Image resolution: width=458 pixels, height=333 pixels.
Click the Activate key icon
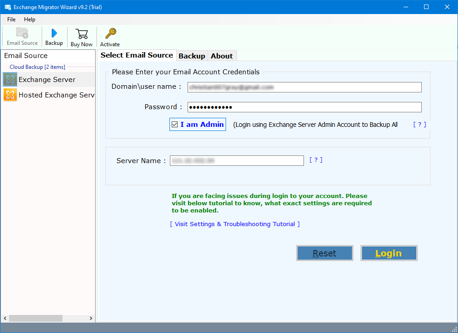(111, 34)
